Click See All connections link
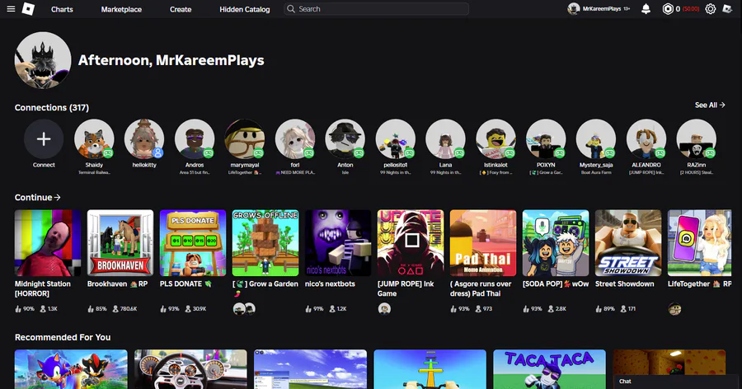This screenshot has width=742, height=389. pos(710,105)
